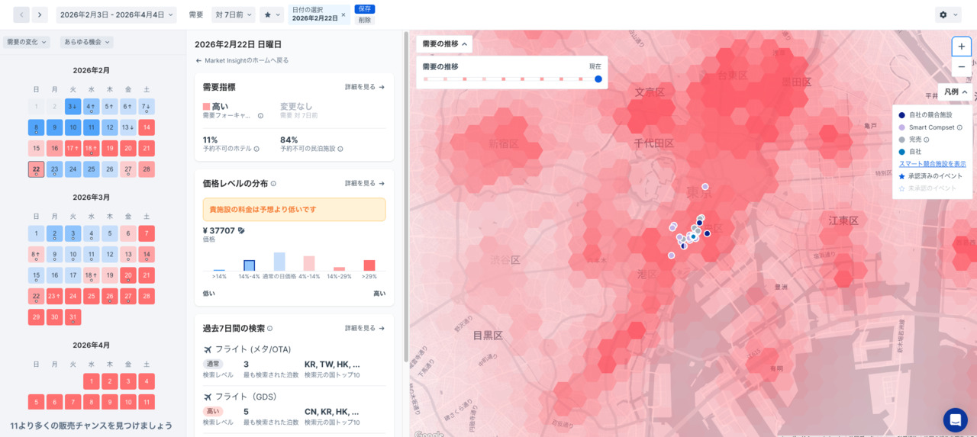Click the 2026年2月22日 日曜日 heading
Screen dimensions: 977x437
pos(238,45)
